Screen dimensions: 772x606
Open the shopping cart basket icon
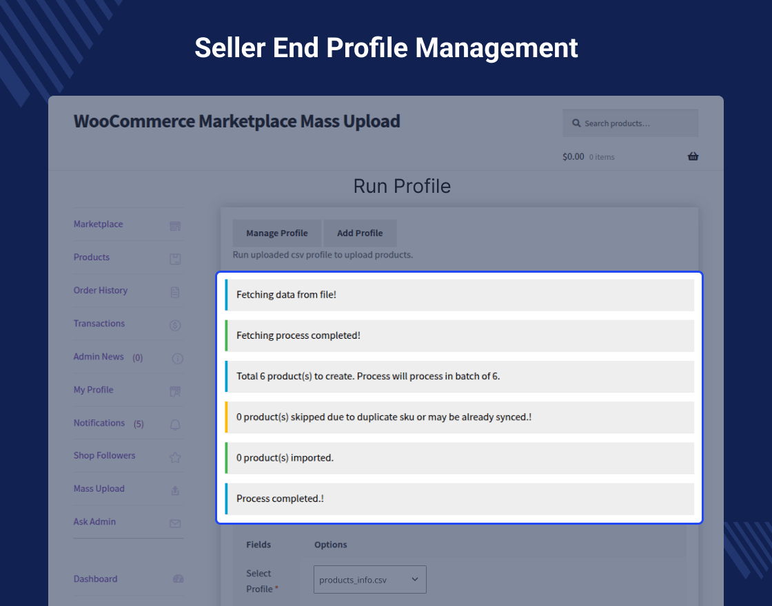click(x=693, y=156)
